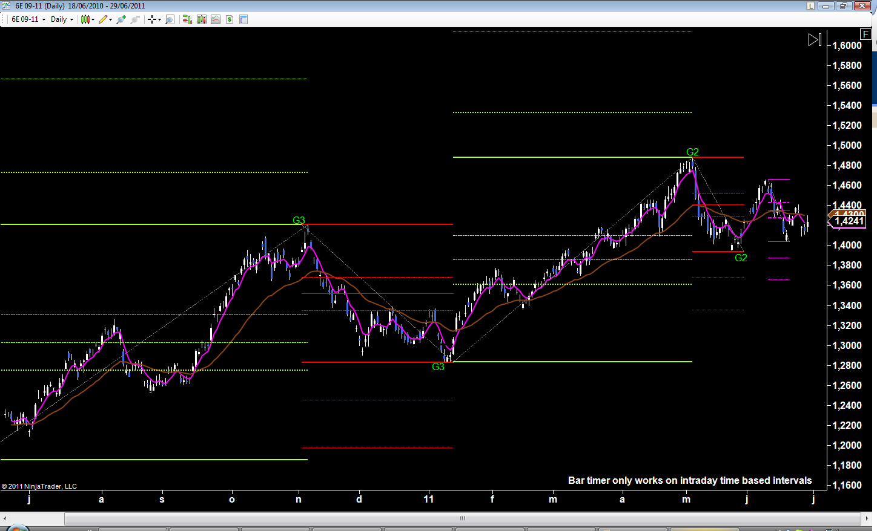Toggle the F fixed scale box
The width and height of the screenshot is (877, 531).
[865, 34]
